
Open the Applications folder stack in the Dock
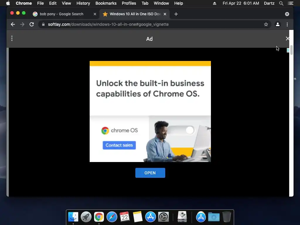click(x=201, y=217)
